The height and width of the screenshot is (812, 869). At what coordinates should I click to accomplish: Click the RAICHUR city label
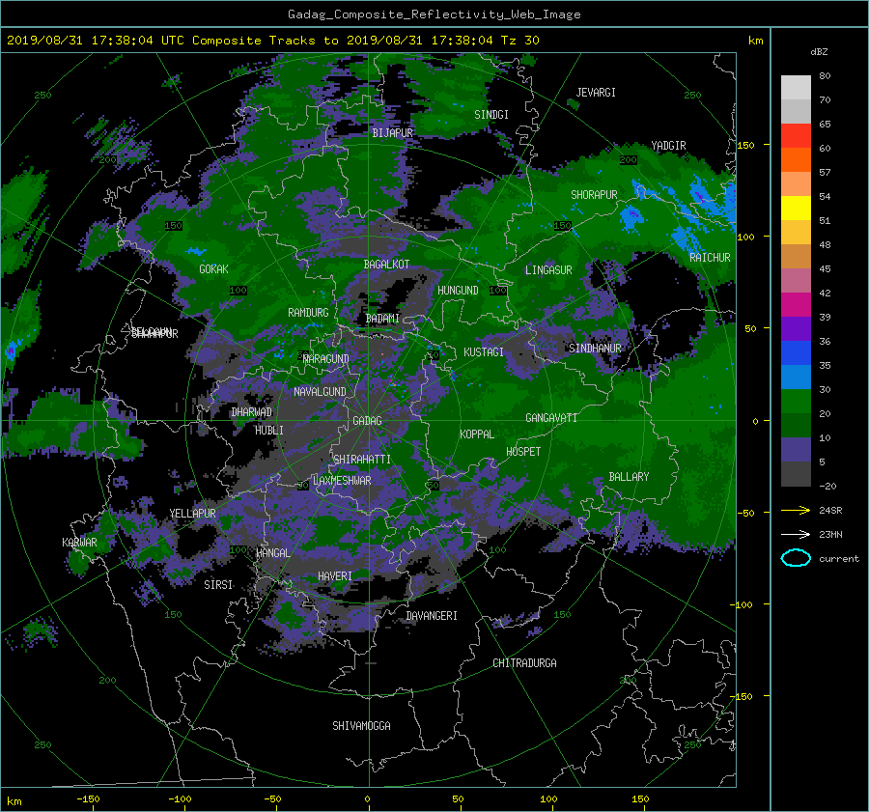click(710, 258)
